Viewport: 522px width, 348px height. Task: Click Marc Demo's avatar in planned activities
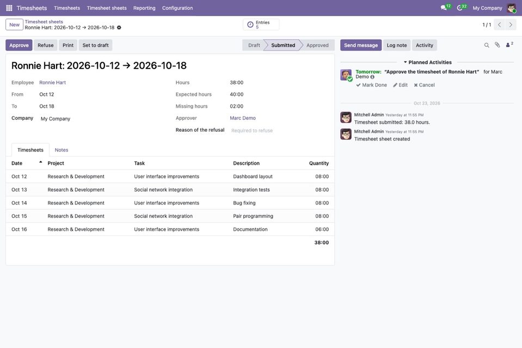346,75
